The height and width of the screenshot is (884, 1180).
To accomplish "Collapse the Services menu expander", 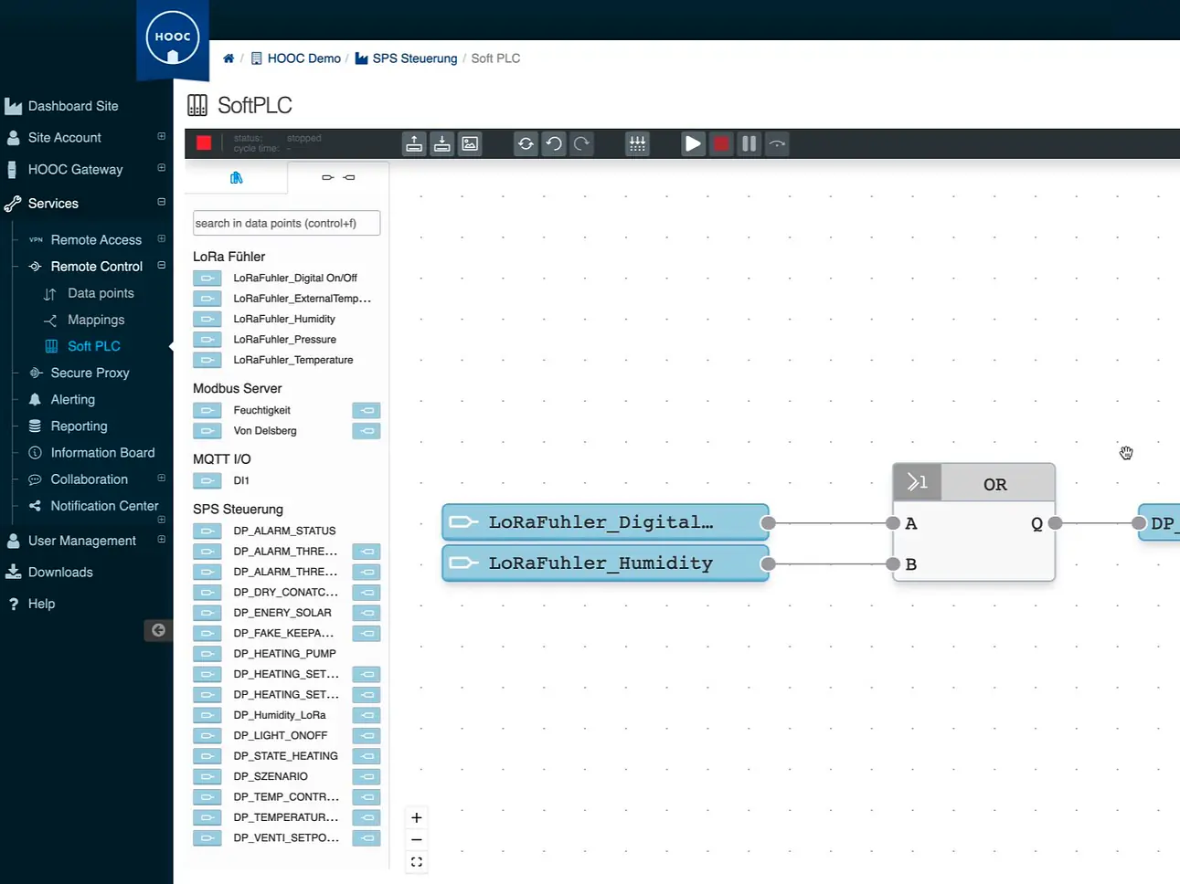I will click(x=162, y=202).
